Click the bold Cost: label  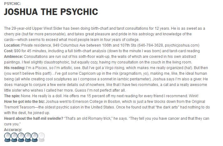click(x=9, y=51)
